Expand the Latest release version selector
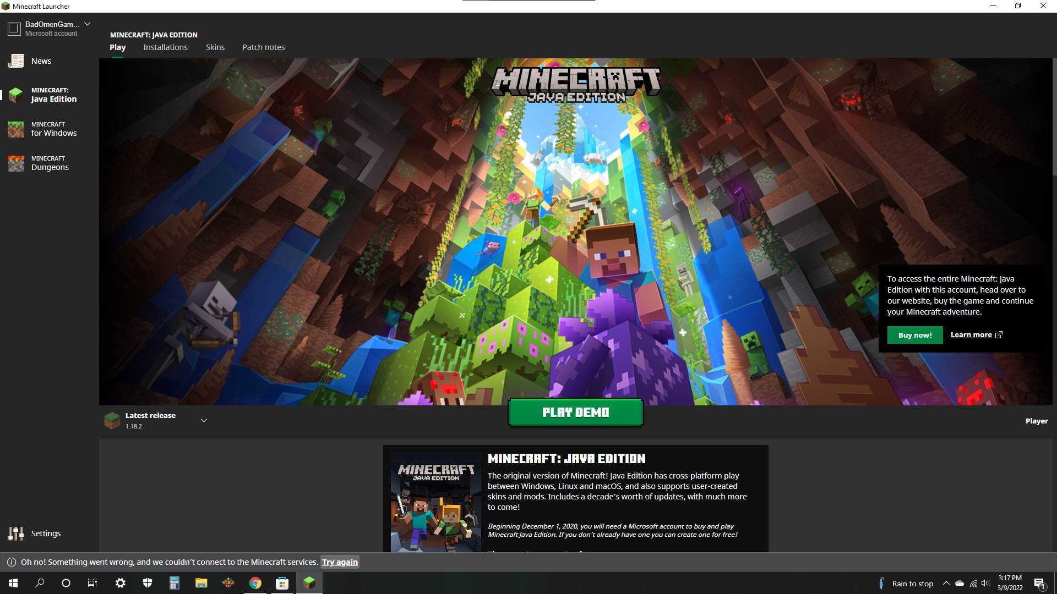1057x594 pixels. (204, 421)
